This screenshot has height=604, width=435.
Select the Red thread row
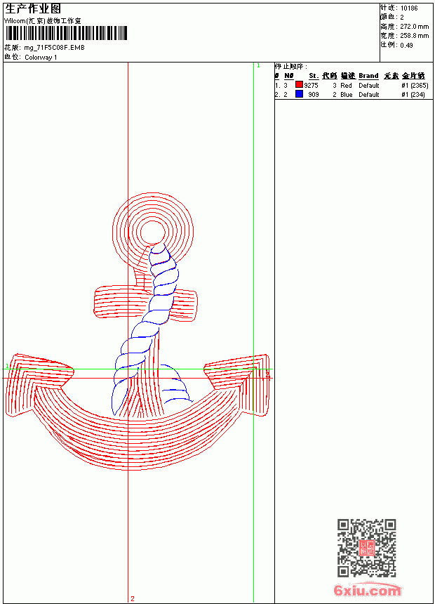[352, 85]
